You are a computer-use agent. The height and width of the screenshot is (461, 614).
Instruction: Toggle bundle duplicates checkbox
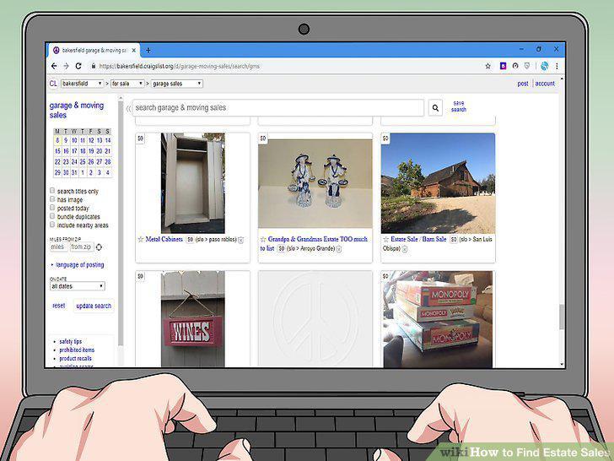click(x=52, y=216)
